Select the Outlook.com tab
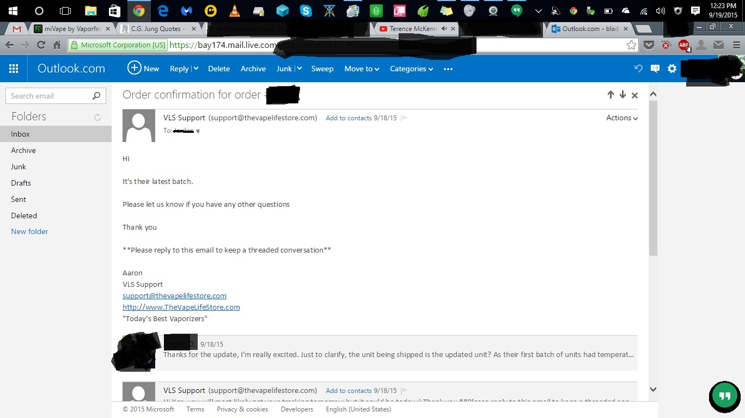 (590, 29)
